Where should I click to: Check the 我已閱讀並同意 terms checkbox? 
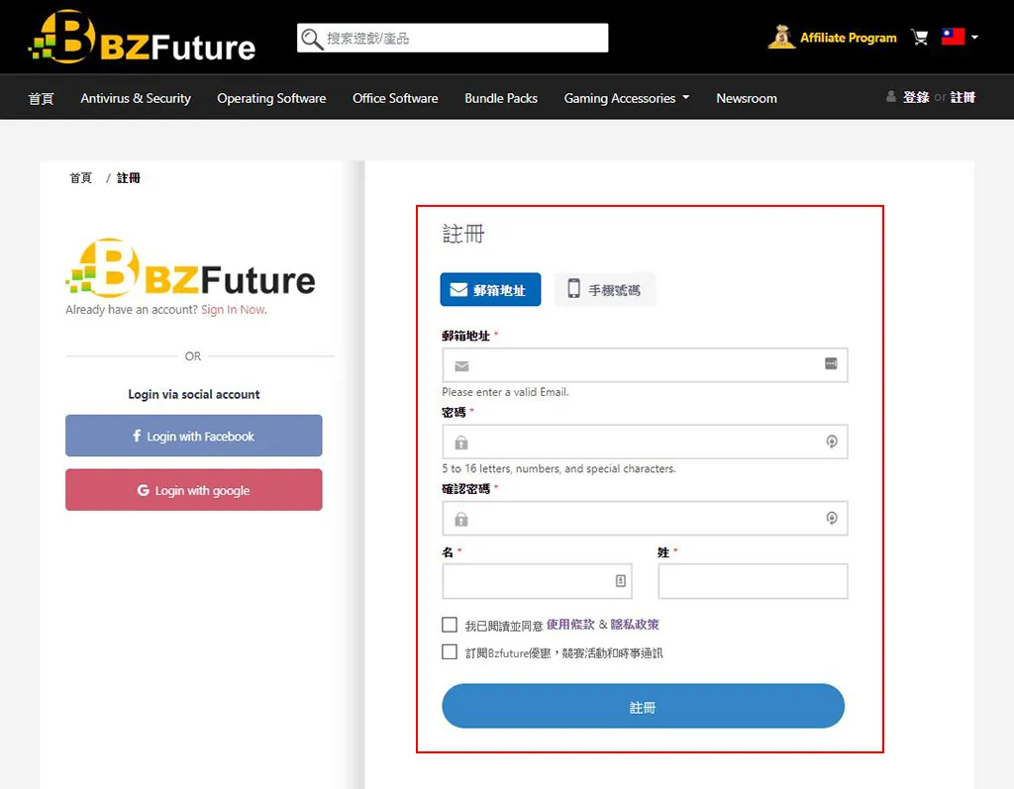(450, 625)
